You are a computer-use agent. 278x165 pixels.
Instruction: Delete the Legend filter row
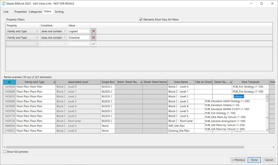point(94,31)
